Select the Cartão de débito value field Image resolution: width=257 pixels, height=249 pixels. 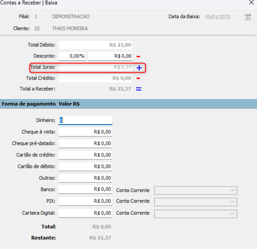[x=86, y=166]
